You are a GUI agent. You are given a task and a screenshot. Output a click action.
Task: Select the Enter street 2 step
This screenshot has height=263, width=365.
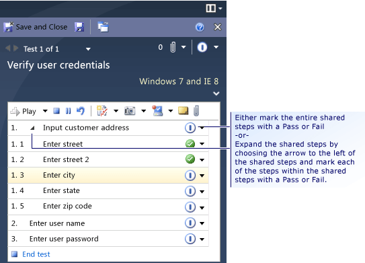pos(108,159)
